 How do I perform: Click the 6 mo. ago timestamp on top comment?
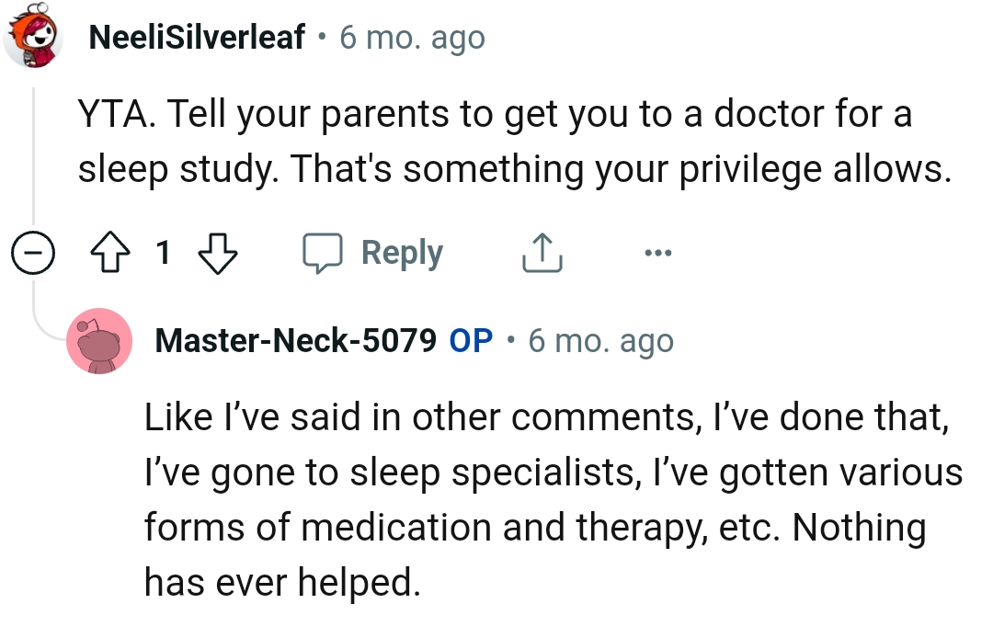point(412,37)
